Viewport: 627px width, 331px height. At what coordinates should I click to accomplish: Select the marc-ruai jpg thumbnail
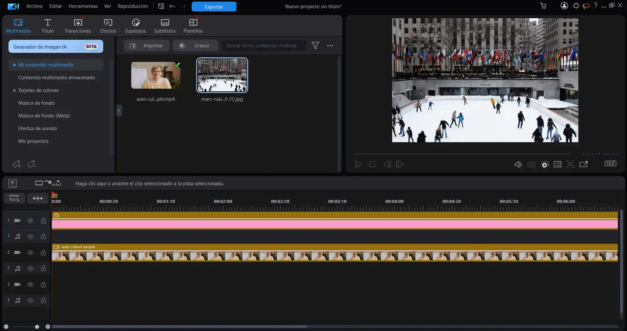pyautogui.click(x=222, y=75)
